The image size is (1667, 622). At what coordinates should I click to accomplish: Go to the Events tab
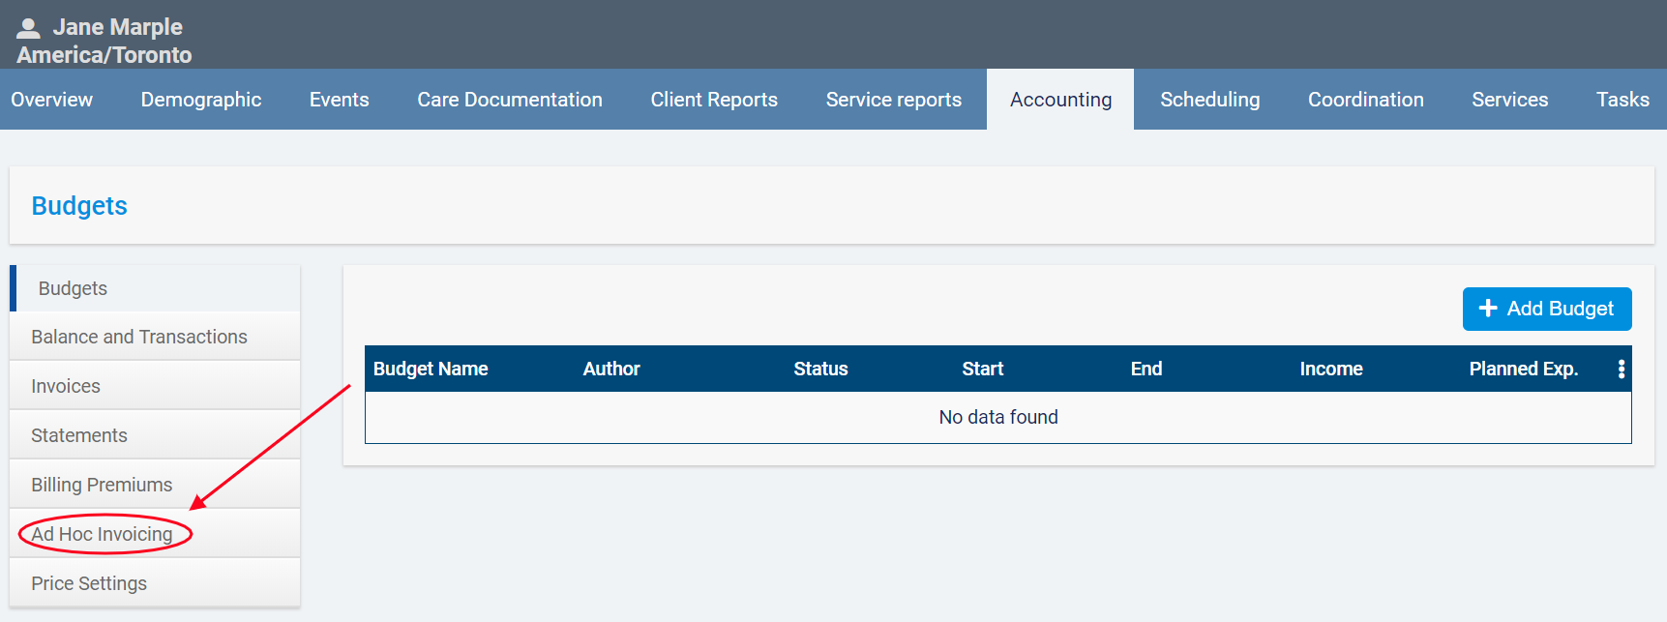[x=339, y=100]
